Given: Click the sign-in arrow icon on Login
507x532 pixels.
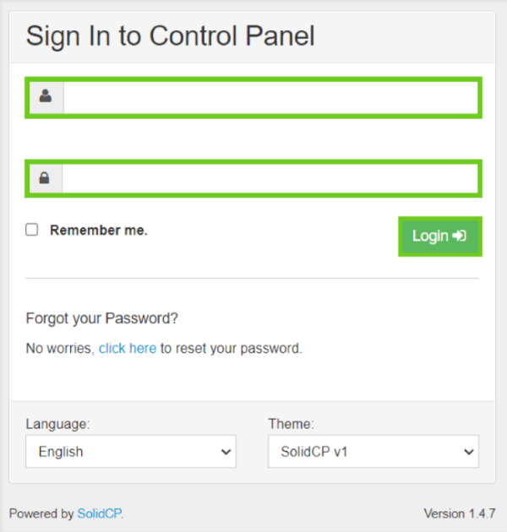Looking at the screenshot, I should coord(460,236).
